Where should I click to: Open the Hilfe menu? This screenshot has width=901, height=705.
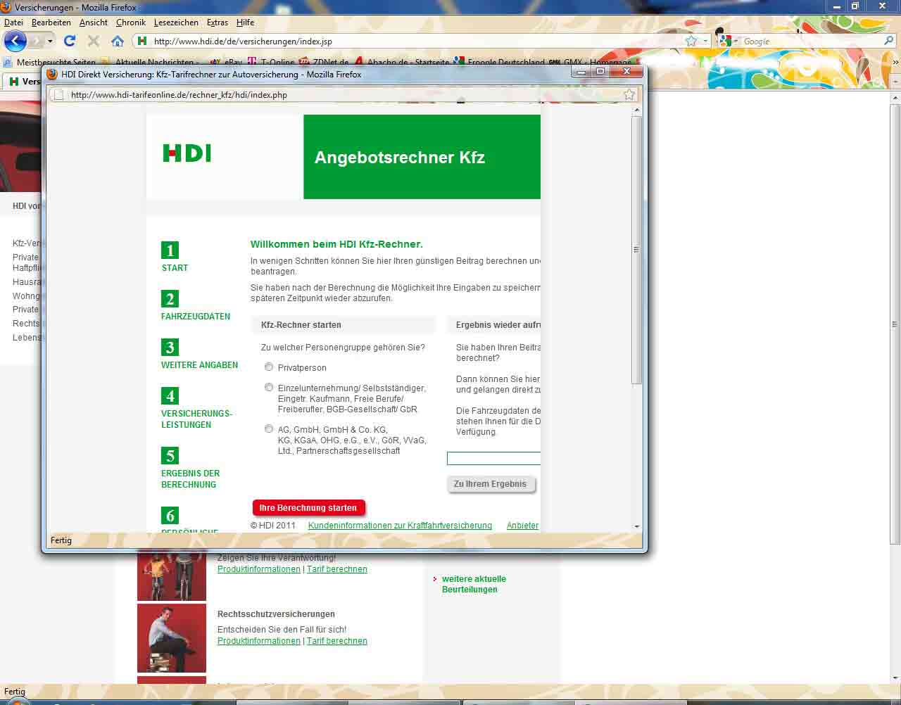[x=245, y=23]
